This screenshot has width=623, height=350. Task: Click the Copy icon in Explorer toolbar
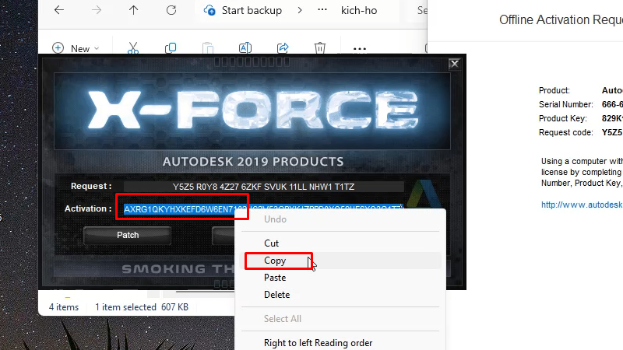[170, 48]
